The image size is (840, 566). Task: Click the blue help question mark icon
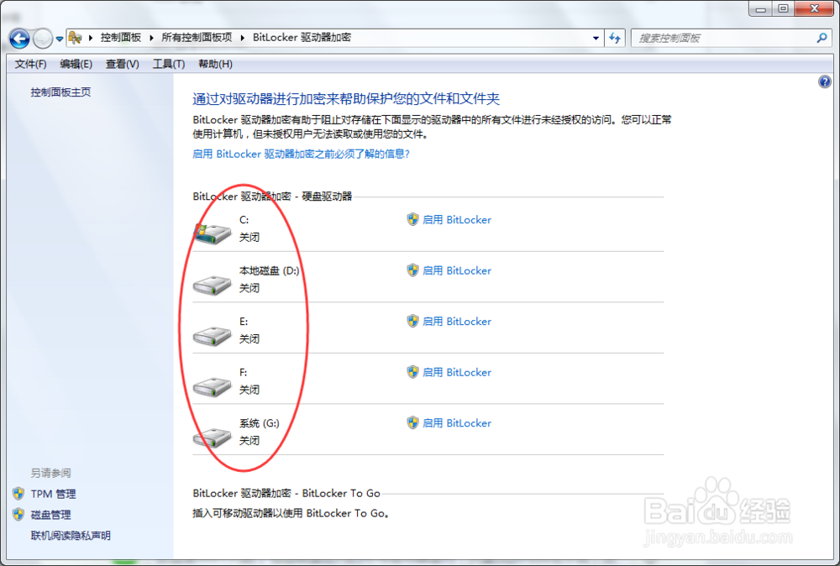coord(825,82)
